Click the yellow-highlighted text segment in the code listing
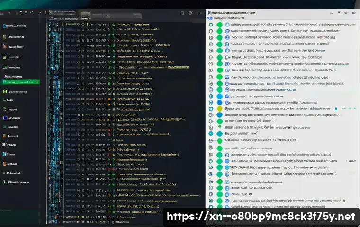This screenshot has width=360, height=227. point(179,67)
